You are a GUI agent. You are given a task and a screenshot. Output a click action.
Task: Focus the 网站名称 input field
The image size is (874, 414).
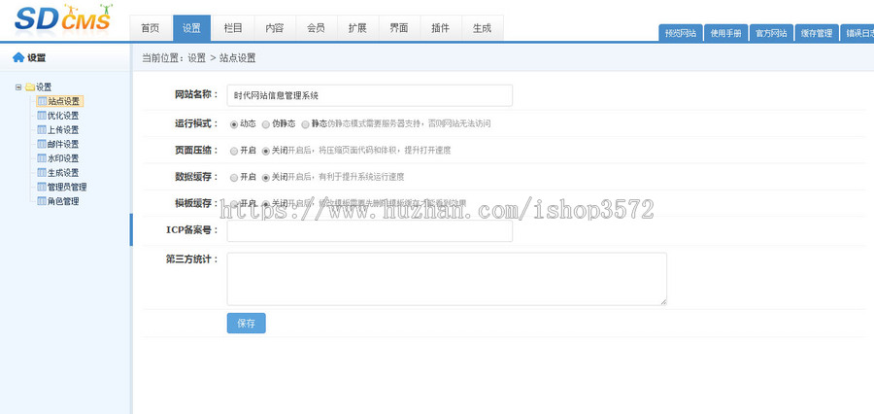370,95
